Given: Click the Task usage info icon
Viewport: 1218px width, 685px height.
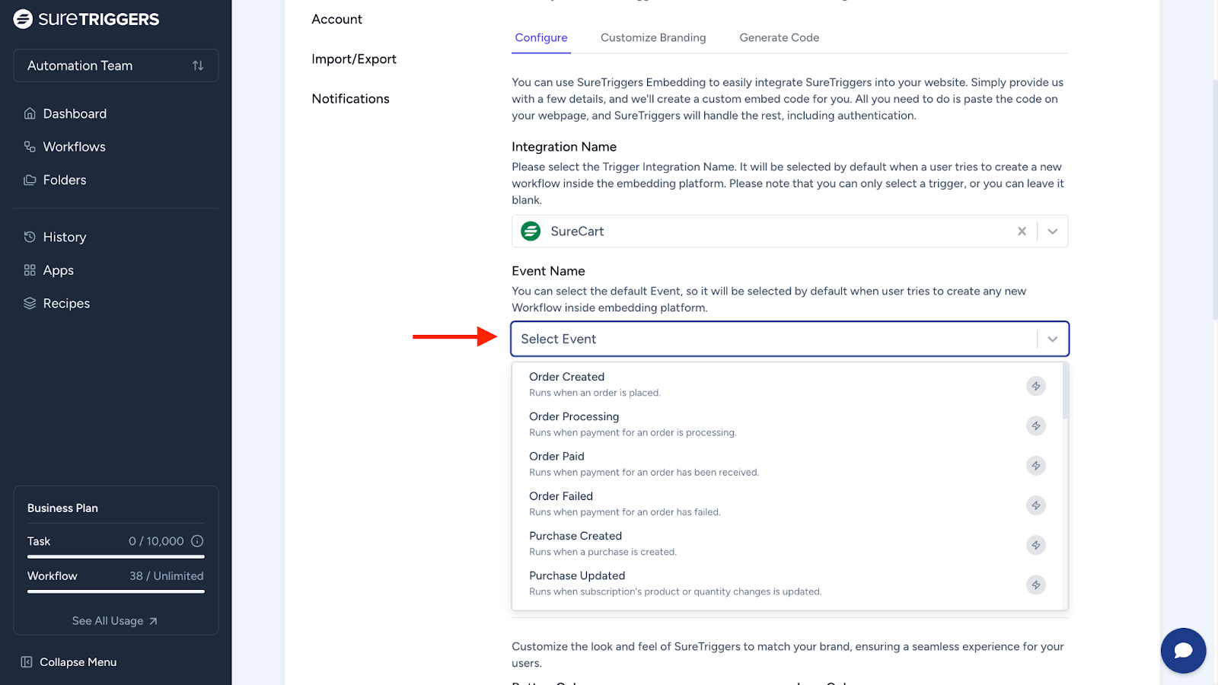Looking at the screenshot, I should coord(197,541).
